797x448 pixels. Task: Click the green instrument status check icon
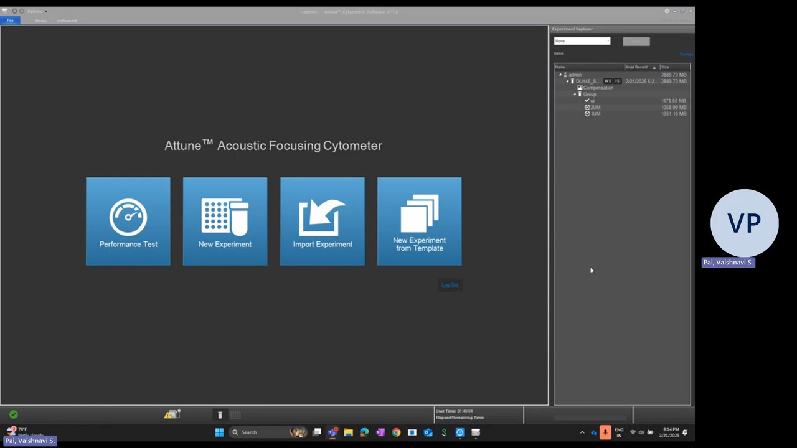(x=14, y=414)
